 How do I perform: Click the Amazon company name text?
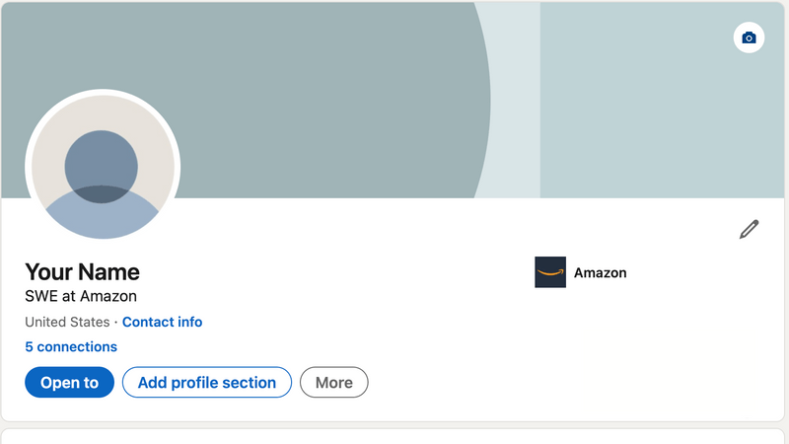(x=600, y=272)
